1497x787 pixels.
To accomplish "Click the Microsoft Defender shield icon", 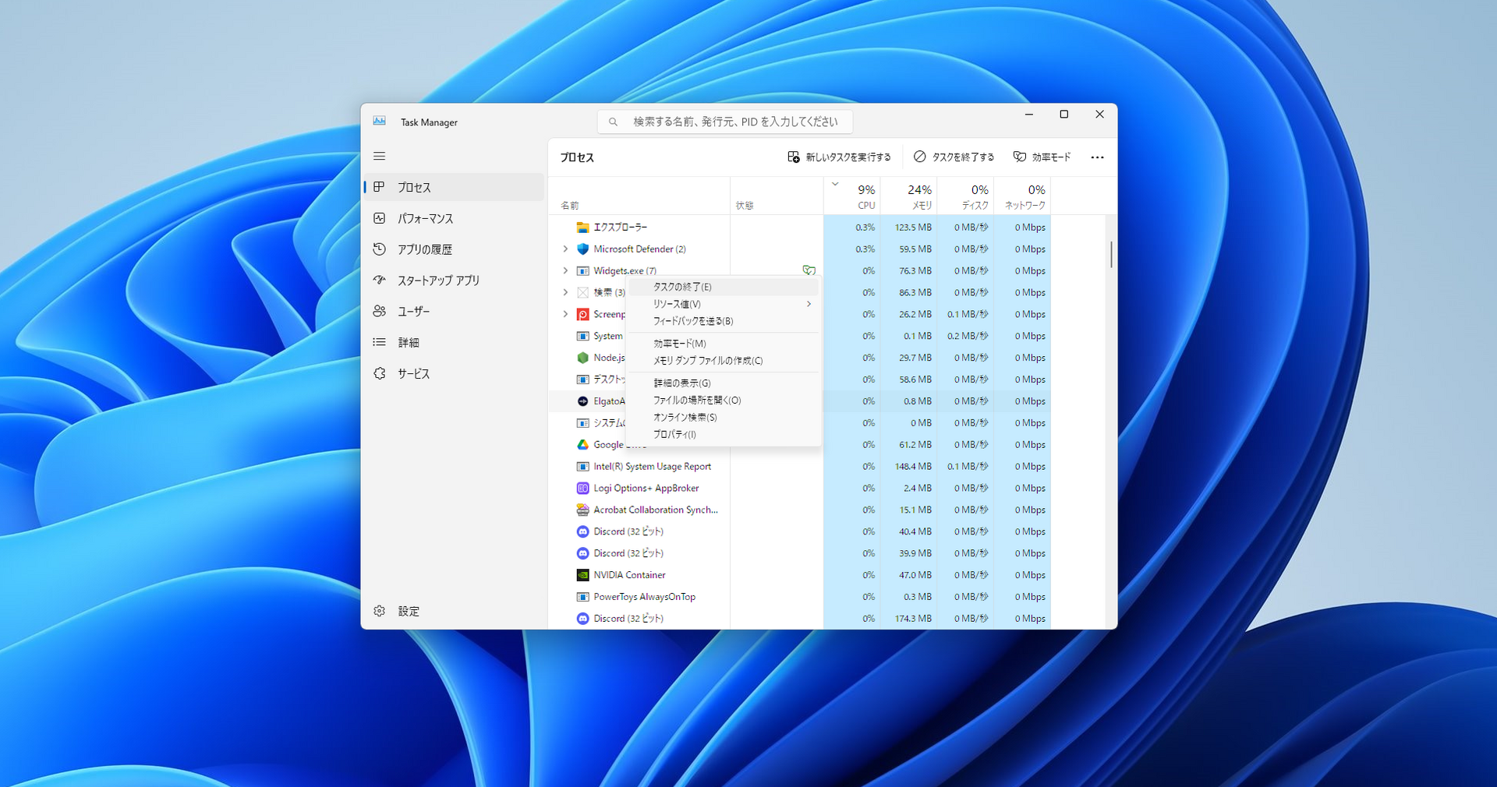I will pyautogui.click(x=582, y=249).
